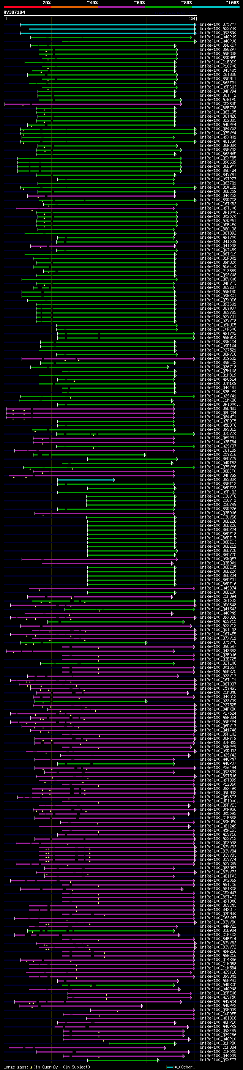
Task: Open the UniRef100_Q75VY7 hit
Action: (x=218, y=25)
